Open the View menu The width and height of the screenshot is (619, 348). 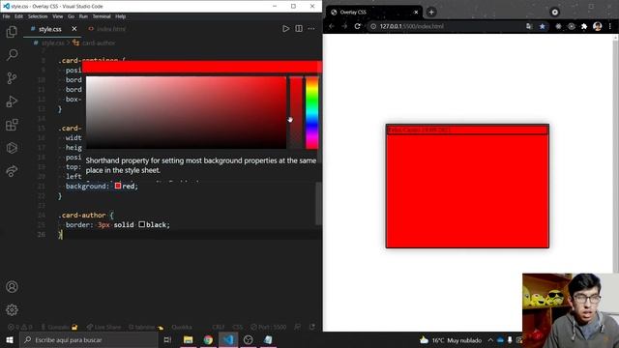pyautogui.click(x=58, y=16)
